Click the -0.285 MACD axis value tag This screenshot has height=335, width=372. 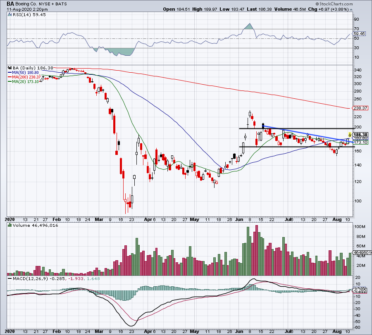coord(360,290)
